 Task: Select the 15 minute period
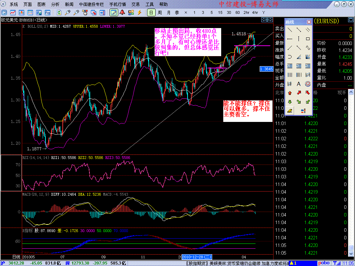tap(220, 12)
